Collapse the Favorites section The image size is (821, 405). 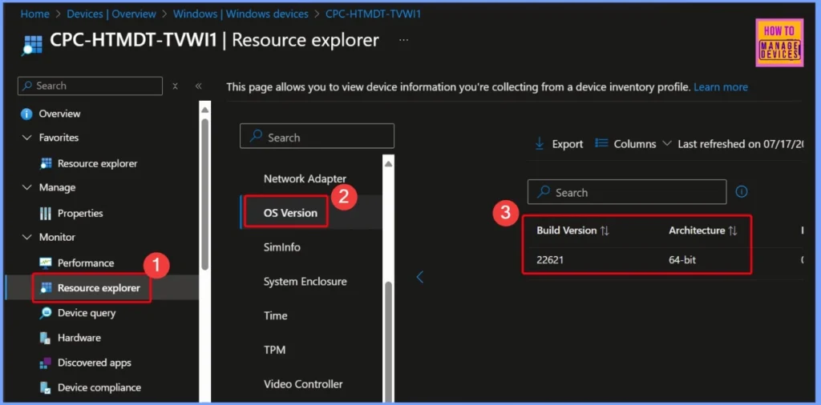(x=27, y=138)
